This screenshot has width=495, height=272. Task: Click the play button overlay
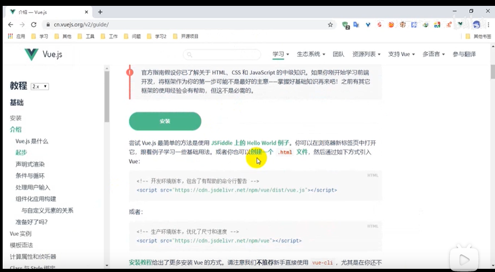click(464, 260)
